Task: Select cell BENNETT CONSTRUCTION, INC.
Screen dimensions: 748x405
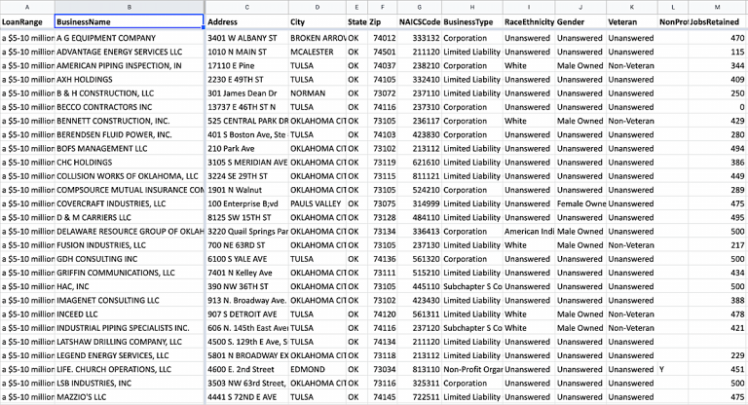Action: (130, 121)
